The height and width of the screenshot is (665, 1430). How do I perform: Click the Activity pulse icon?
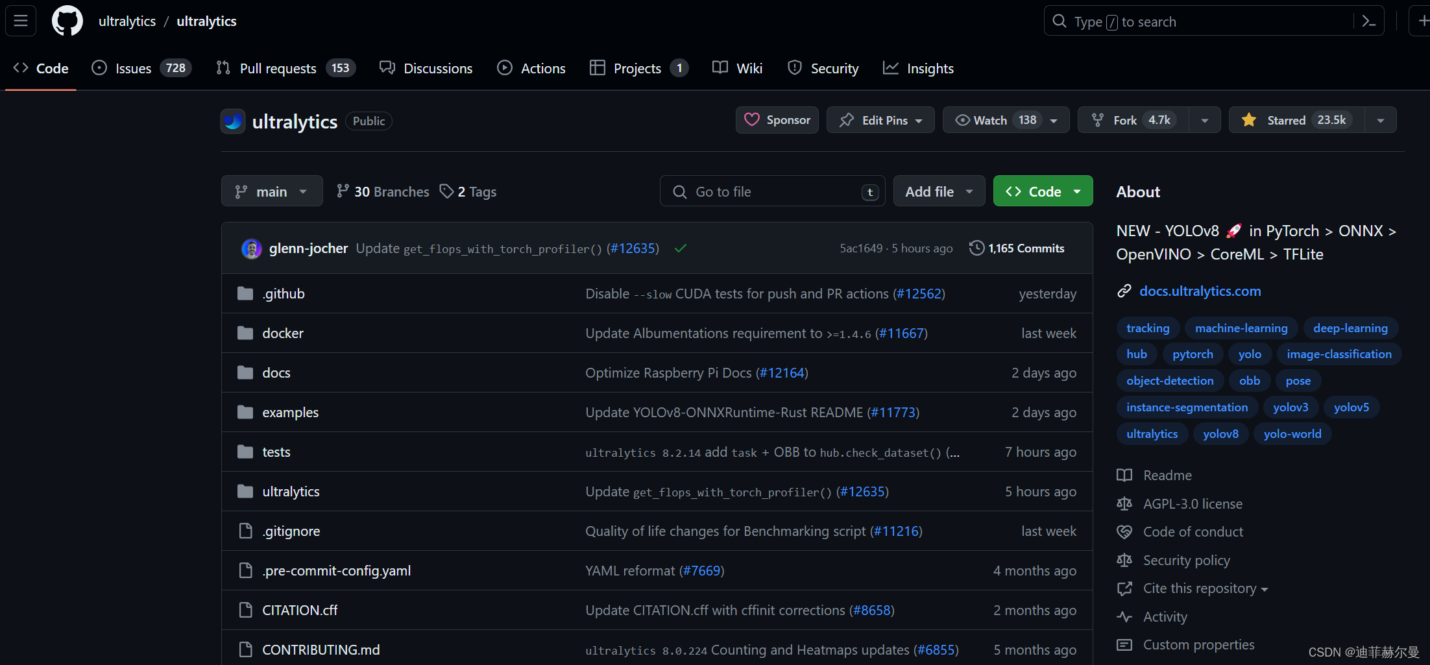(x=1124, y=616)
